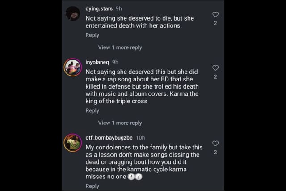Click the 9h timestamp beside dying.stars
Viewport: 286px width, 191px height.
point(118,8)
